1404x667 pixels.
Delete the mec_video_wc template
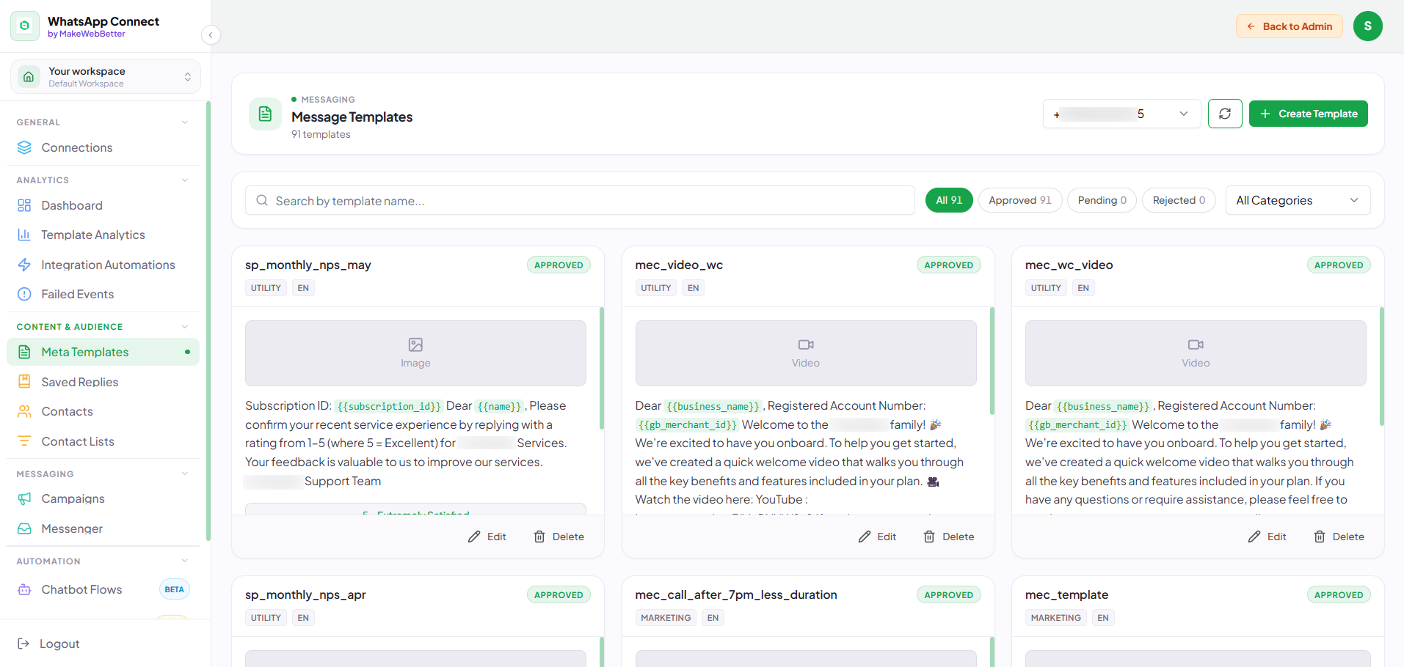(949, 537)
